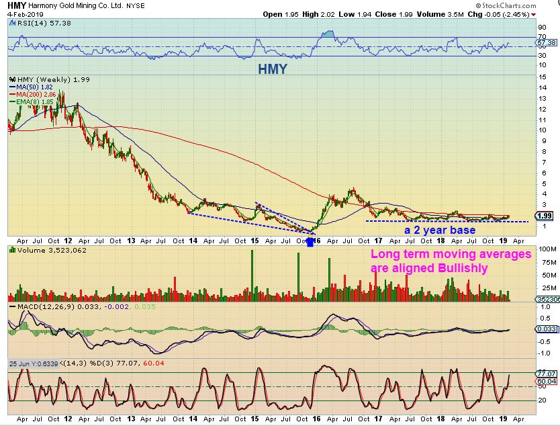560x426 pixels.
Task: Click the -0.002 MACD signal value
Action: point(116,307)
